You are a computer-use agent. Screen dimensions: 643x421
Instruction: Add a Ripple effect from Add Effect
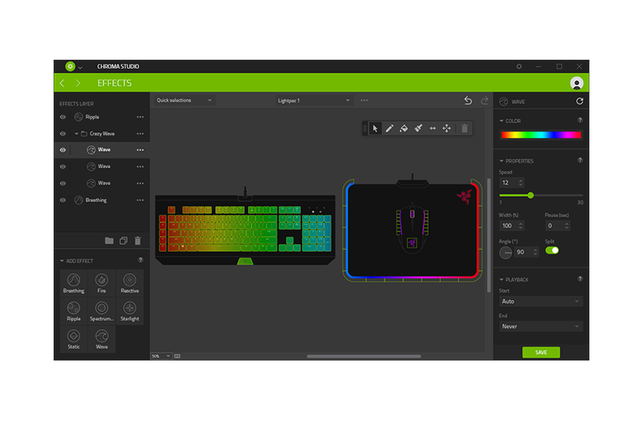click(x=73, y=311)
